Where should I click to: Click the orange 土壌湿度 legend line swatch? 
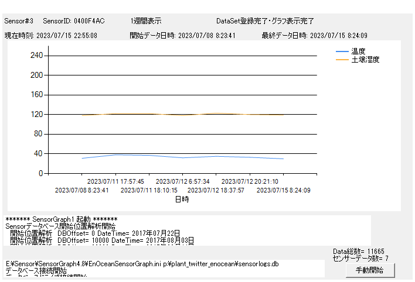[342, 60]
